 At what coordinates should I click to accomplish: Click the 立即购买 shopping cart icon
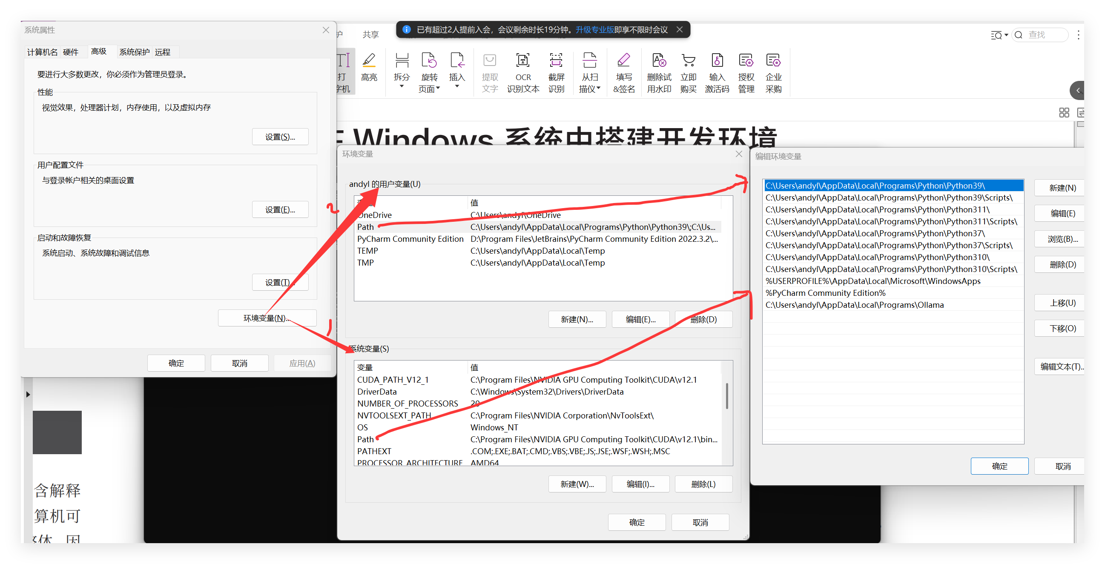(x=688, y=71)
